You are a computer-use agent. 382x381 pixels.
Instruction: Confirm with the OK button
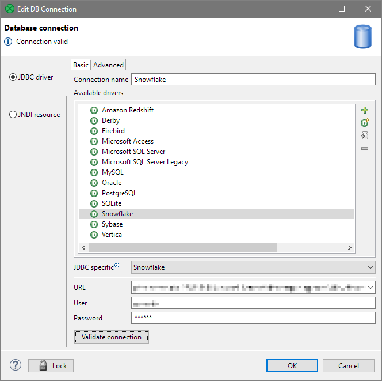pyautogui.click(x=292, y=365)
